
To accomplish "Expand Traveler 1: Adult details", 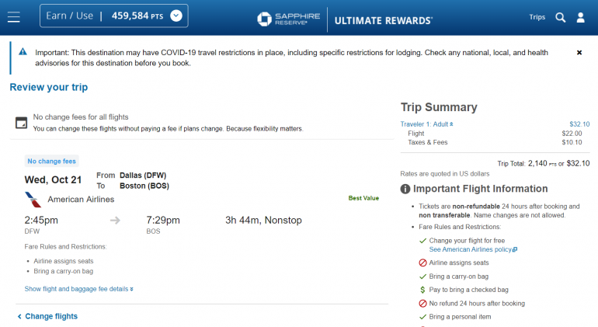I will point(427,123).
